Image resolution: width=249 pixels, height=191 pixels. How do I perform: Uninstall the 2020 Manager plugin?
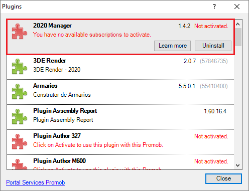(x=213, y=46)
